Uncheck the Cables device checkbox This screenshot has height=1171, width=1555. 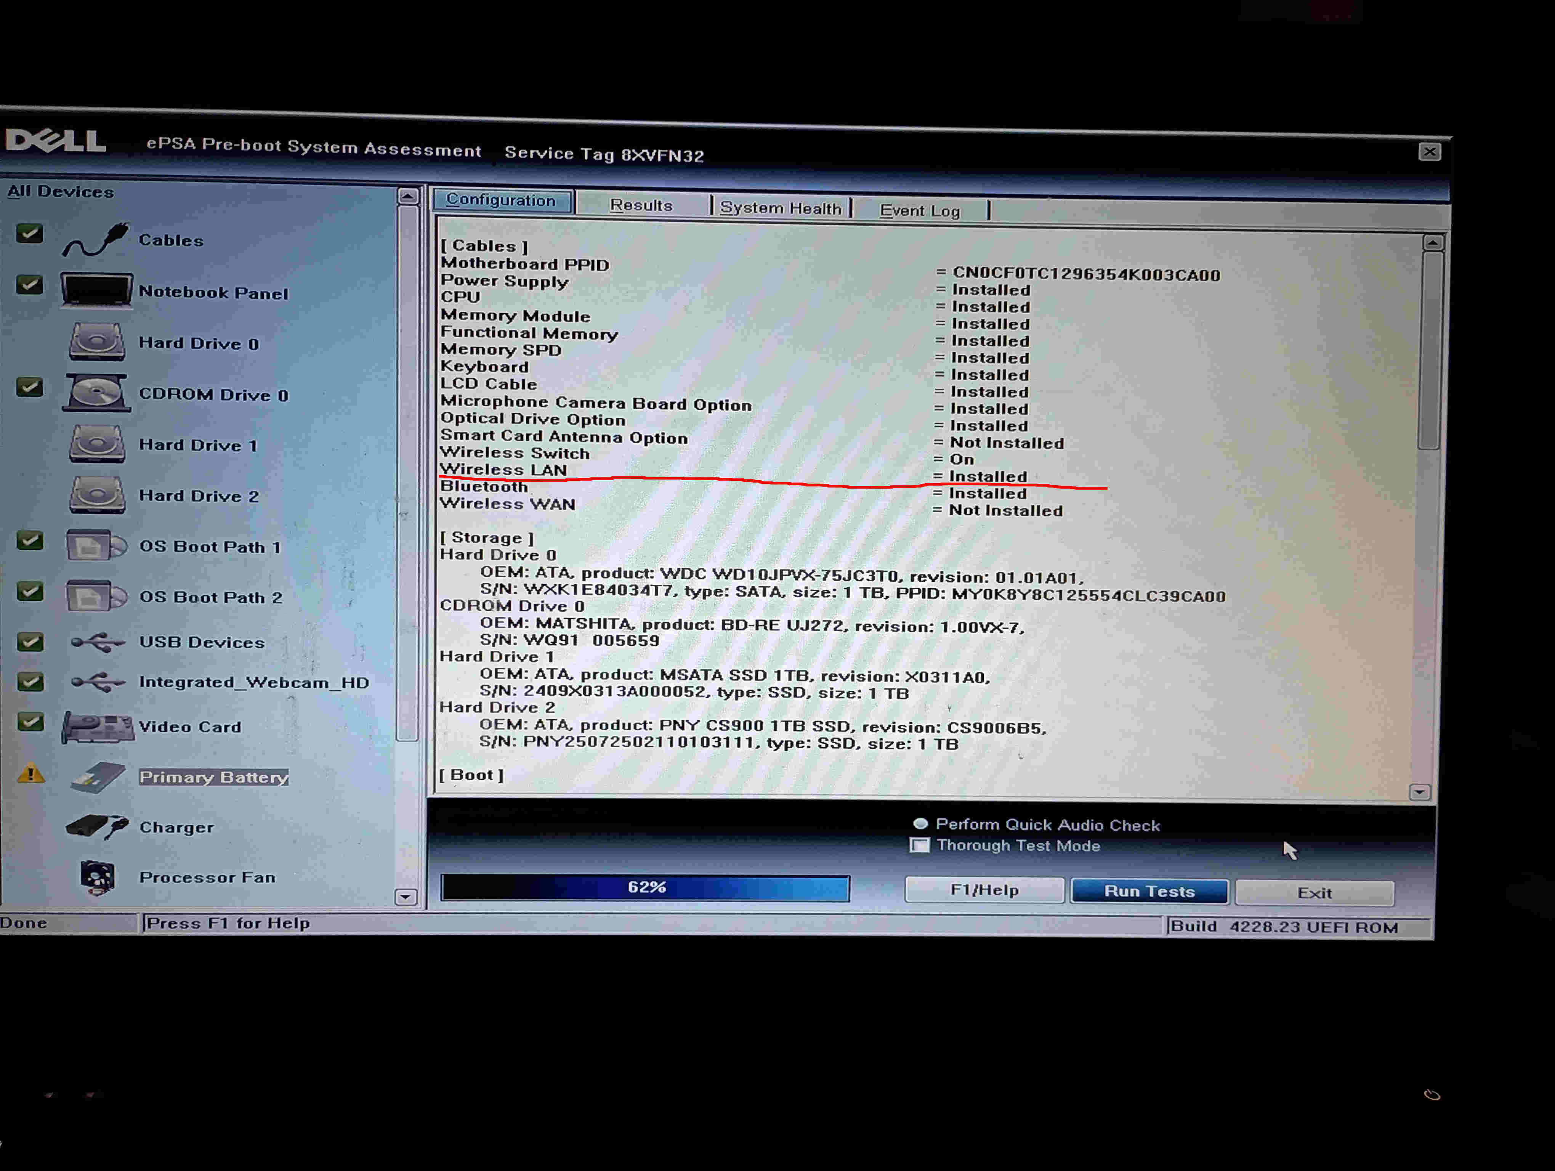29,233
